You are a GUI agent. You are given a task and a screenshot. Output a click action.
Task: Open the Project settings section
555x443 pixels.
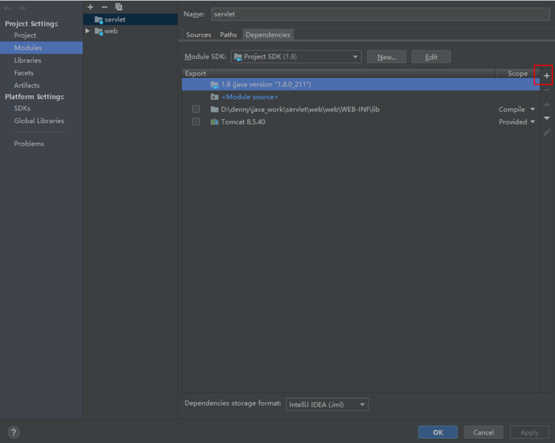[x=25, y=35]
